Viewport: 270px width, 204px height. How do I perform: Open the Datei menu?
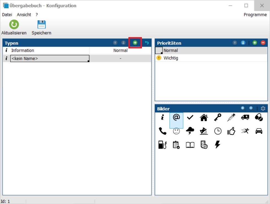pos(7,15)
